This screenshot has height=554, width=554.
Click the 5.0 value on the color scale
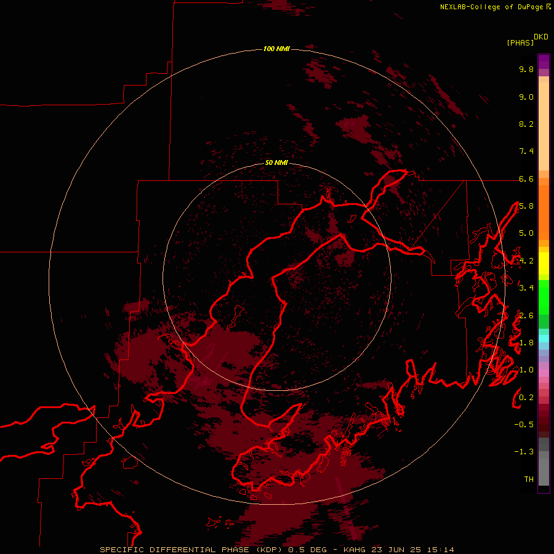click(x=526, y=233)
